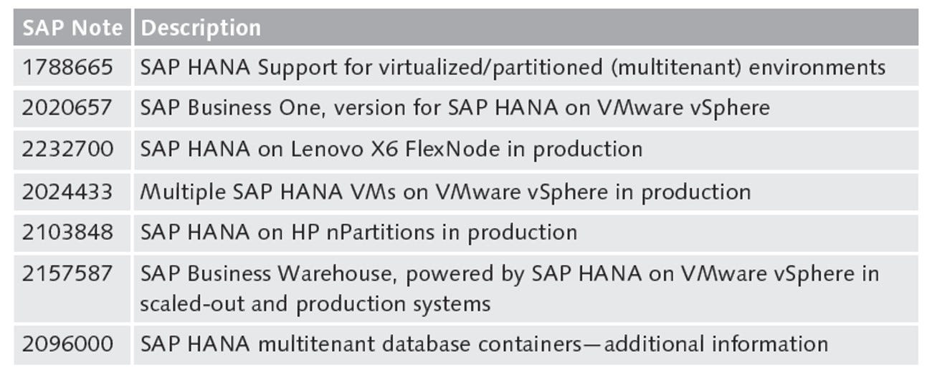This screenshot has height=370, width=932.
Task: Select SAP Note number 1788665
Action: [x=67, y=68]
